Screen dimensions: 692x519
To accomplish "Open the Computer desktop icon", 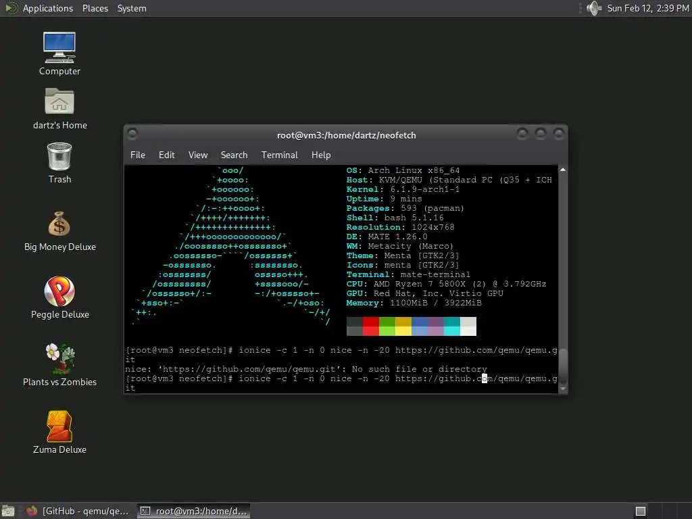I will pyautogui.click(x=59, y=53).
